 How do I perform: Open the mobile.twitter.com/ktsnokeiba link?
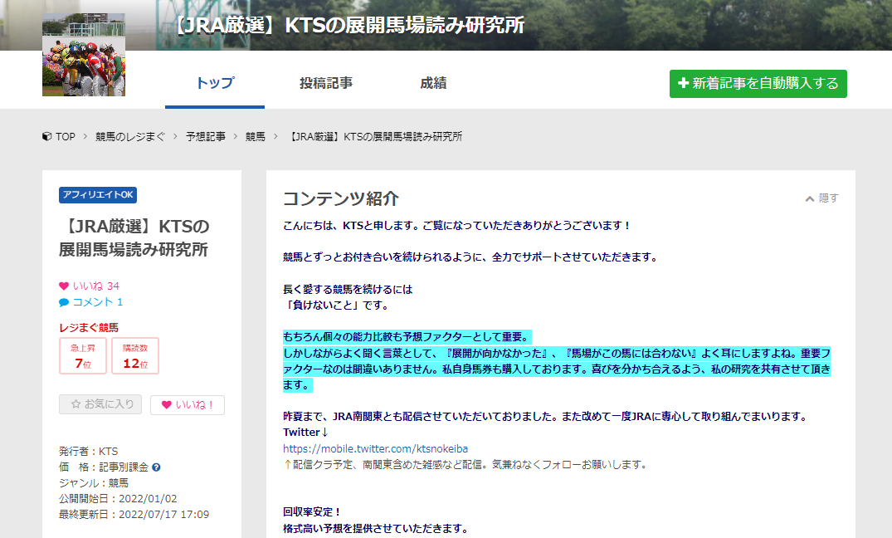click(x=375, y=448)
